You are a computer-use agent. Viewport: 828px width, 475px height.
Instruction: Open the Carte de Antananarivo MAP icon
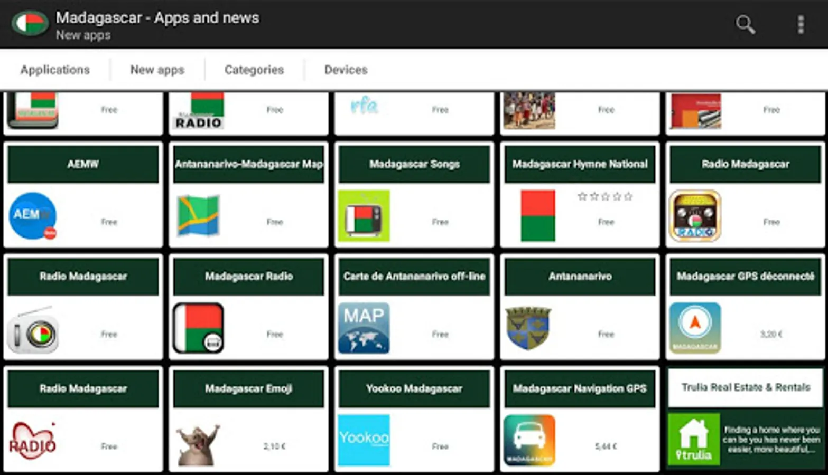(x=364, y=328)
